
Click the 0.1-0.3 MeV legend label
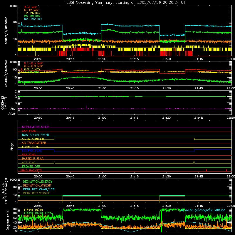[33, 63]
